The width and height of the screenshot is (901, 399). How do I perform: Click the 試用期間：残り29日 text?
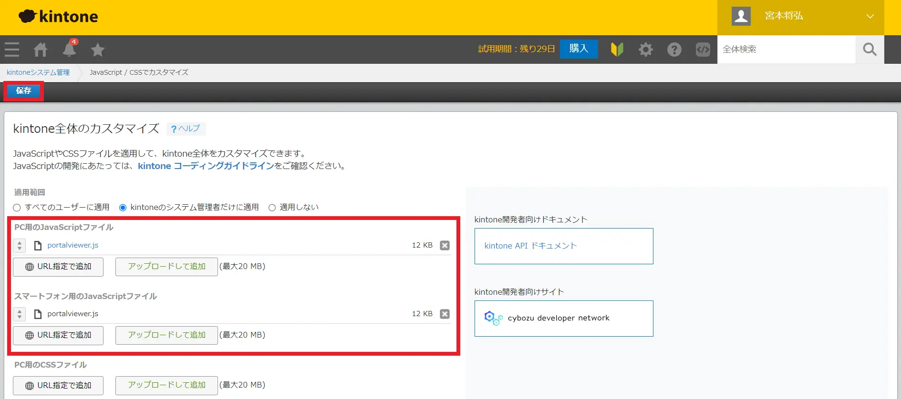point(517,49)
